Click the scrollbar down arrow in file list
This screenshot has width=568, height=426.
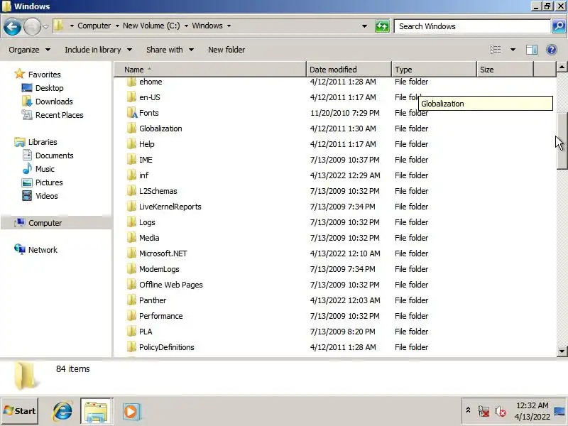(562, 351)
